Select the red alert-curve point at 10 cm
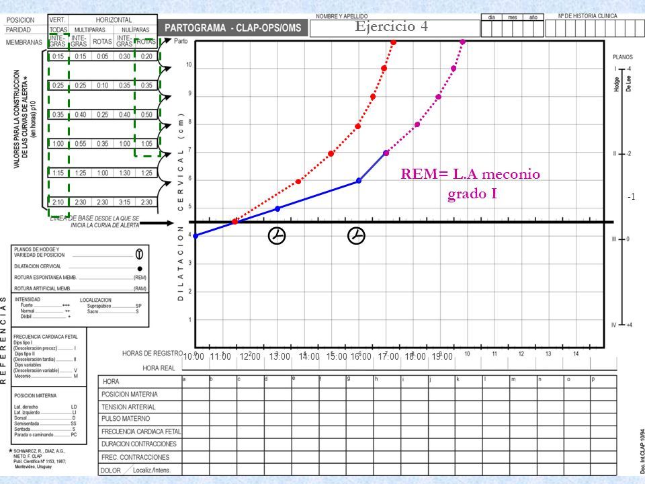Screen dimensions: 645x484 pyautogui.click(x=384, y=69)
